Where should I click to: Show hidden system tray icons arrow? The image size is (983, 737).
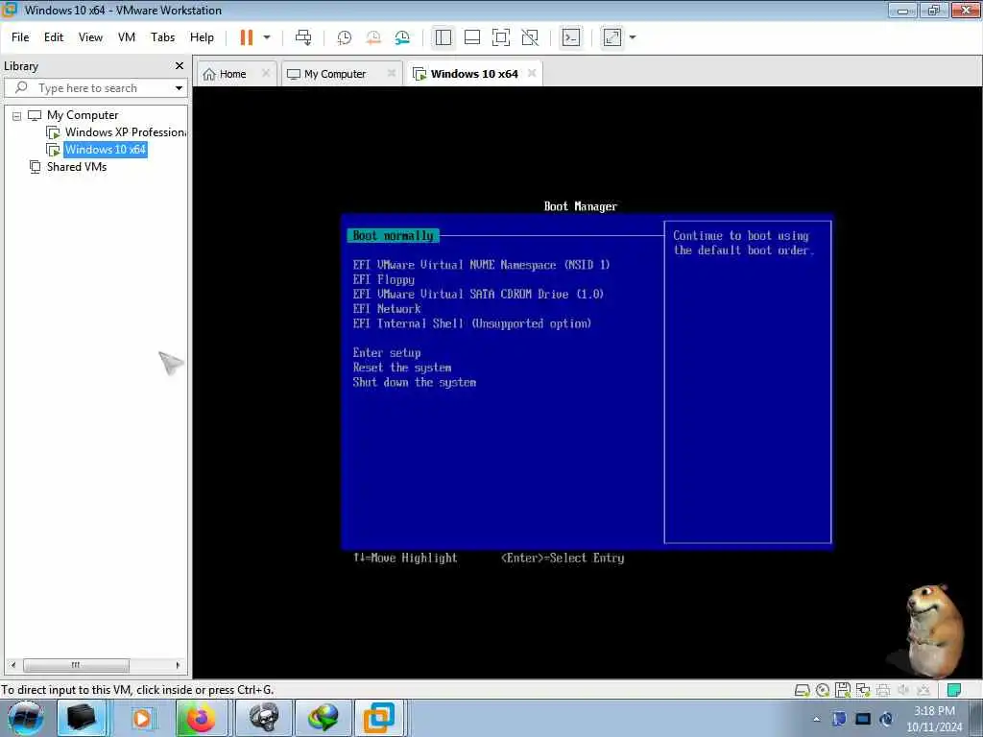(816, 720)
